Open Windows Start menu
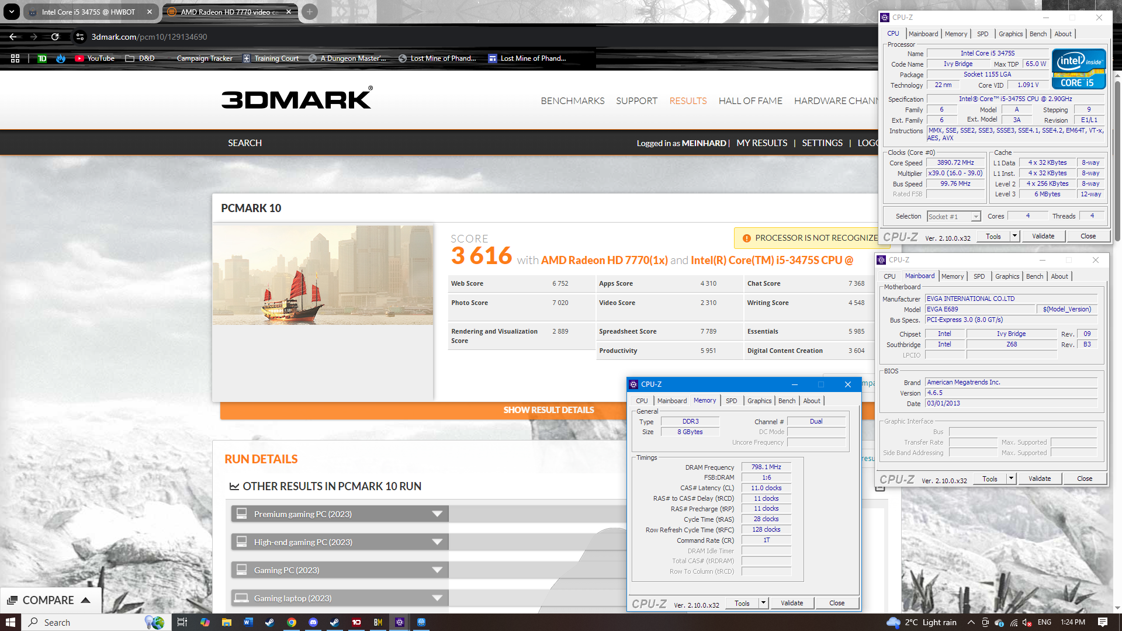 click(11, 622)
